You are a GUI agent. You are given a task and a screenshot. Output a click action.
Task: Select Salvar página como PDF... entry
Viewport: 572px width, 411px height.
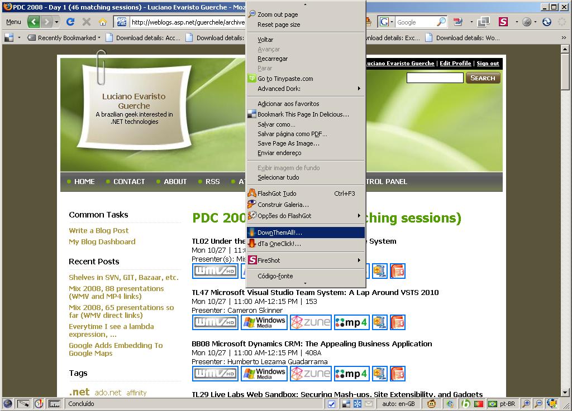[x=306, y=134]
